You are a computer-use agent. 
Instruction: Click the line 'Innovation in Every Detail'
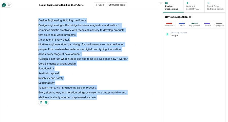[54, 40]
